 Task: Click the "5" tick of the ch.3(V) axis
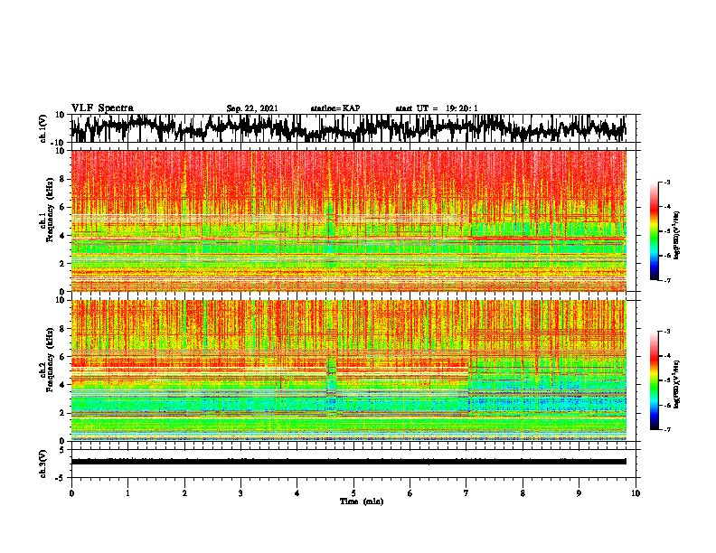[x=61, y=449]
